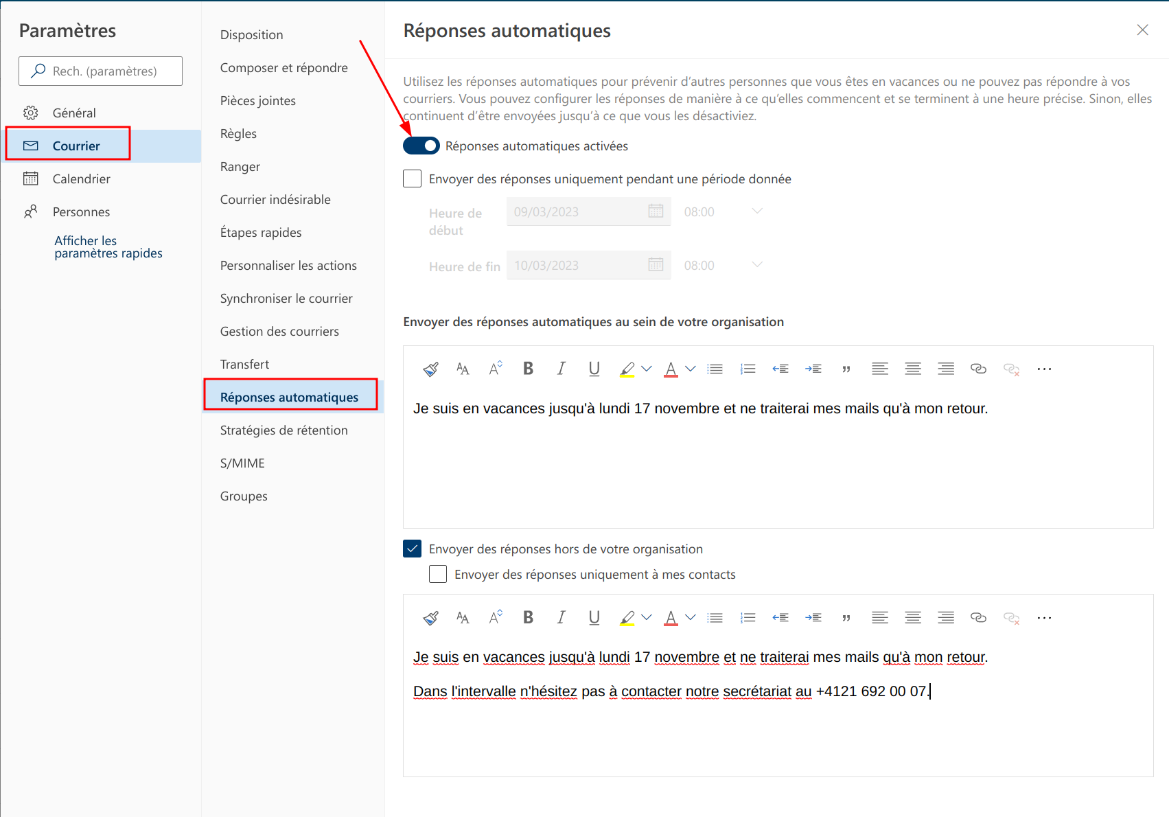Tick Envoyer des réponses uniquement à mes contacts
The width and height of the screenshot is (1169, 817).
[438, 574]
